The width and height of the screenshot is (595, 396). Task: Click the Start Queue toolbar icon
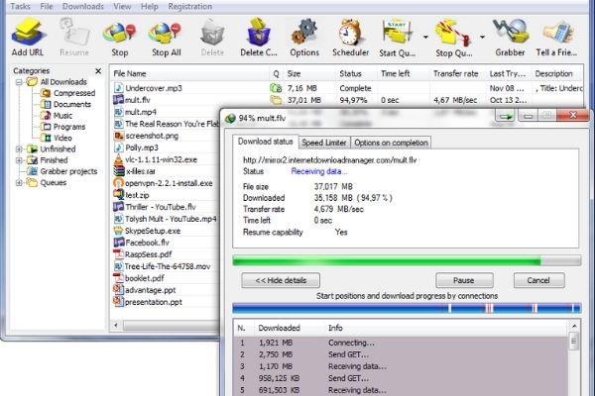coord(397,33)
